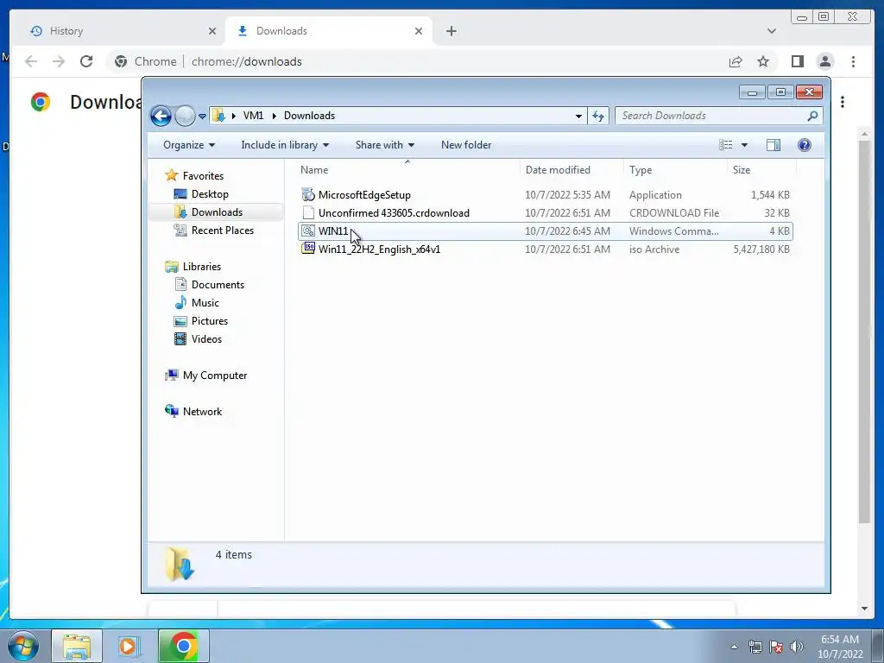The width and height of the screenshot is (884, 663).
Task: Click Chrome's share this page icon
Action: coord(736,61)
